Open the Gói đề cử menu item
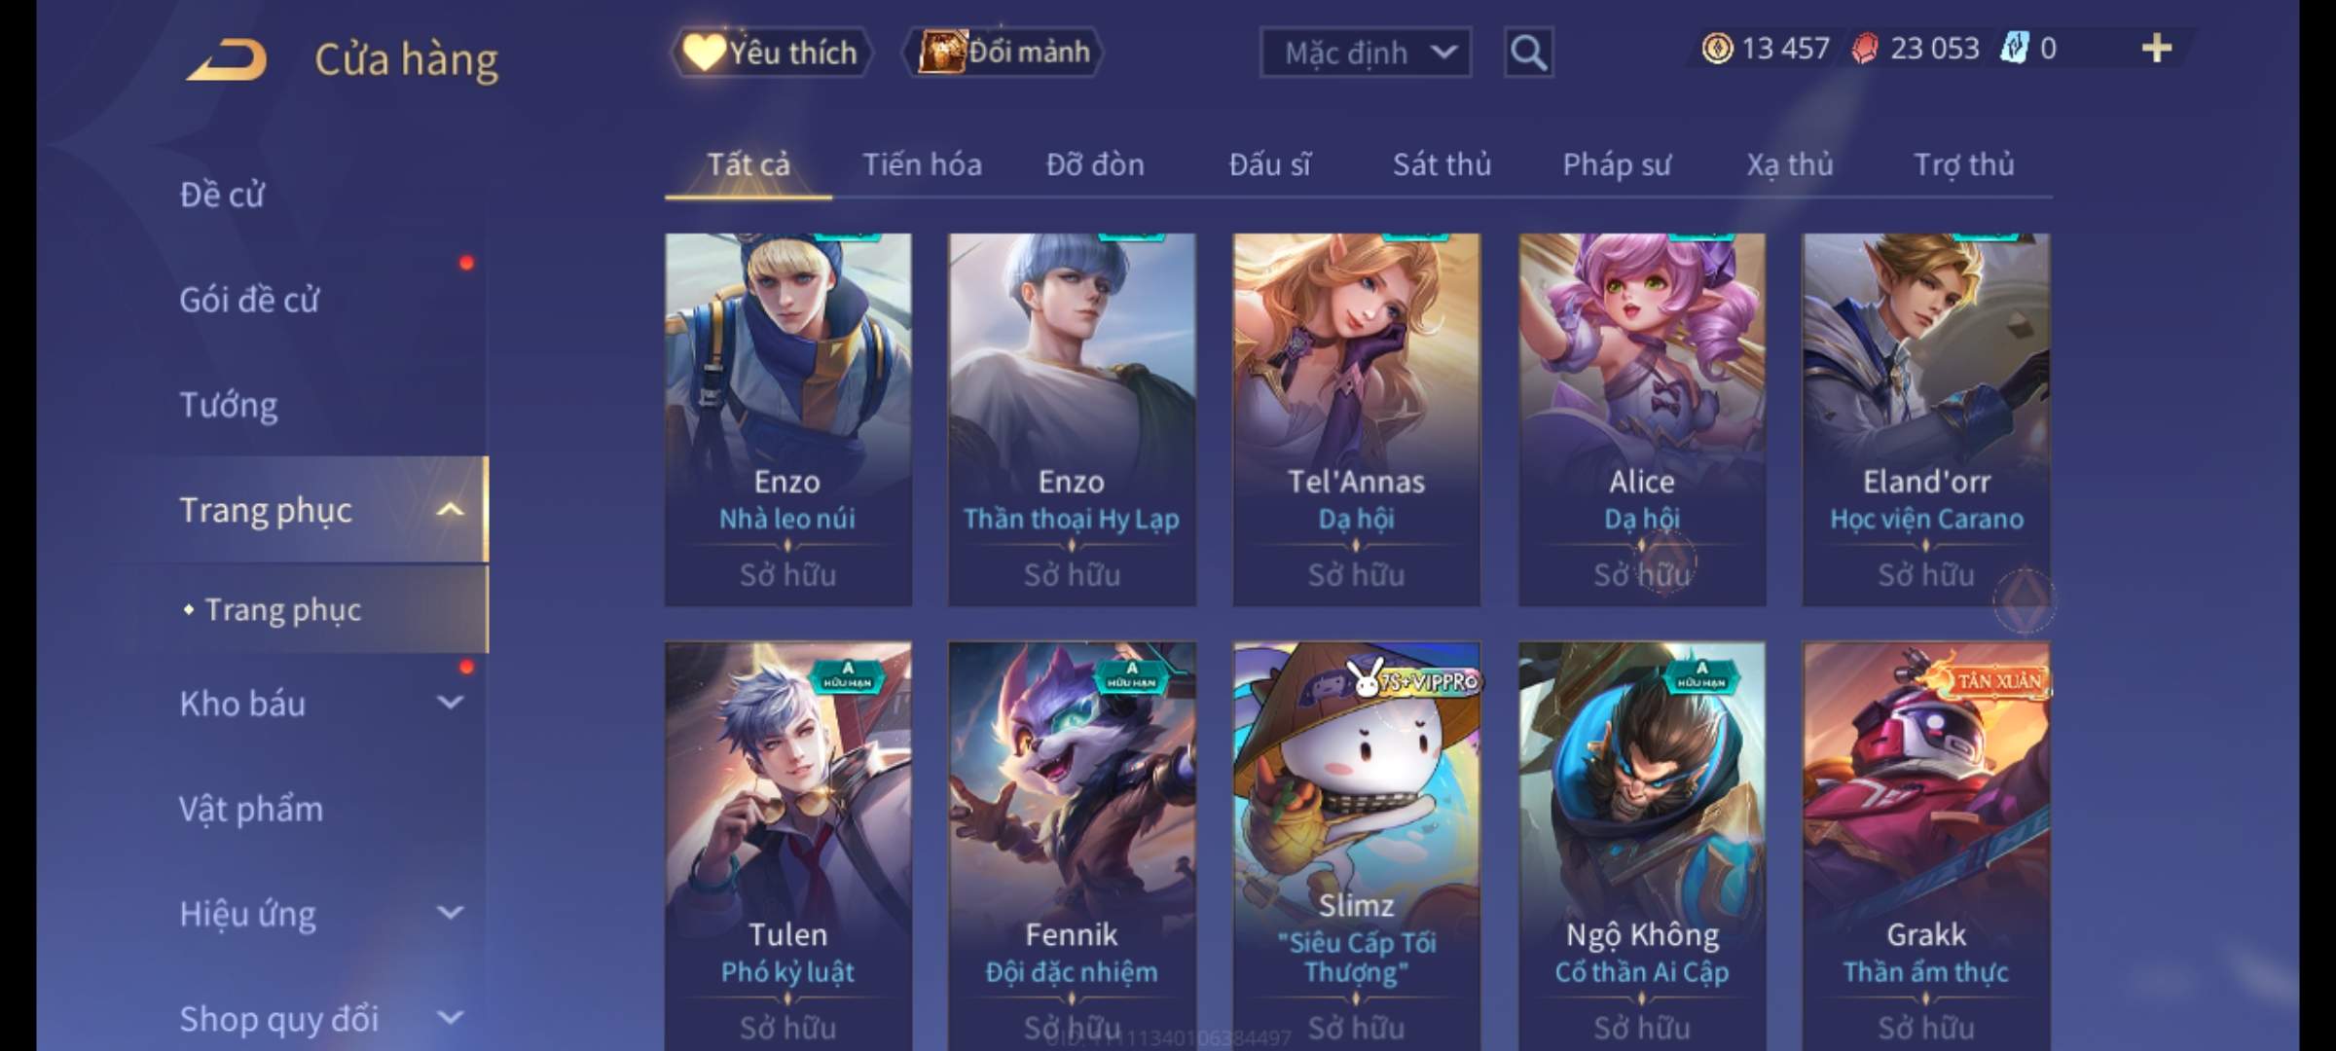Screen dimensions: 2336x1051 (x=249, y=300)
